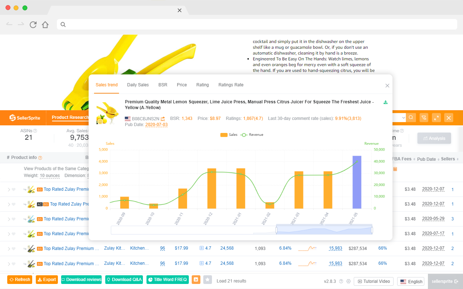The width and height of the screenshot is (463, 289).
Task: Navigate back in the browser
Action: click(x=9, y=24)
